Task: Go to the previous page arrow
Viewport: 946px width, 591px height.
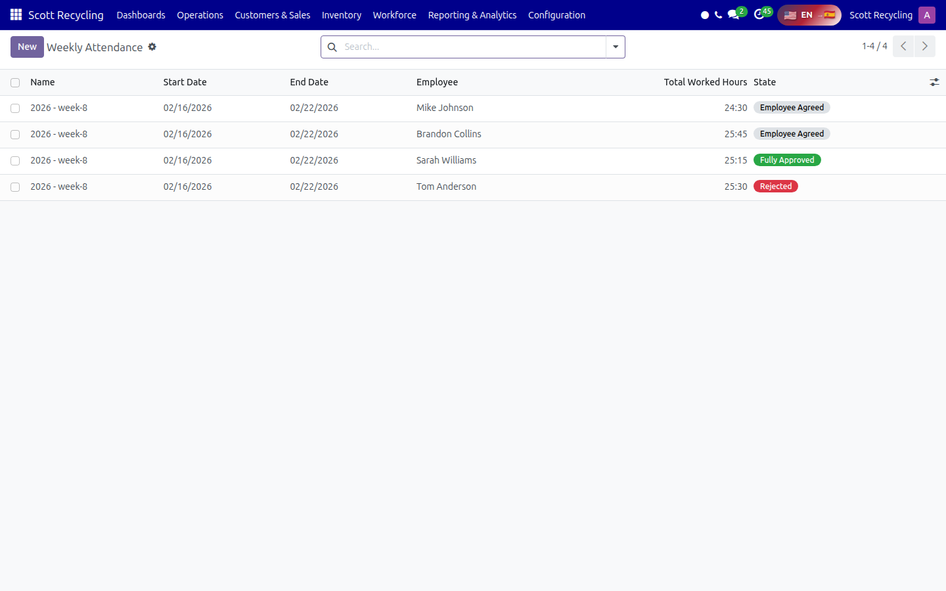Action: tap(903, 46)
